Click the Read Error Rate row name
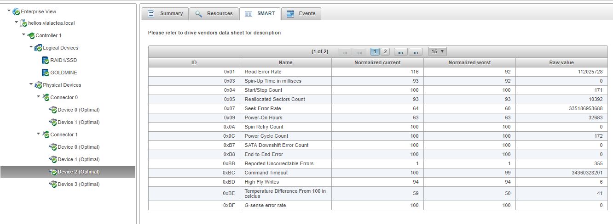 click(x=263, y=72)
